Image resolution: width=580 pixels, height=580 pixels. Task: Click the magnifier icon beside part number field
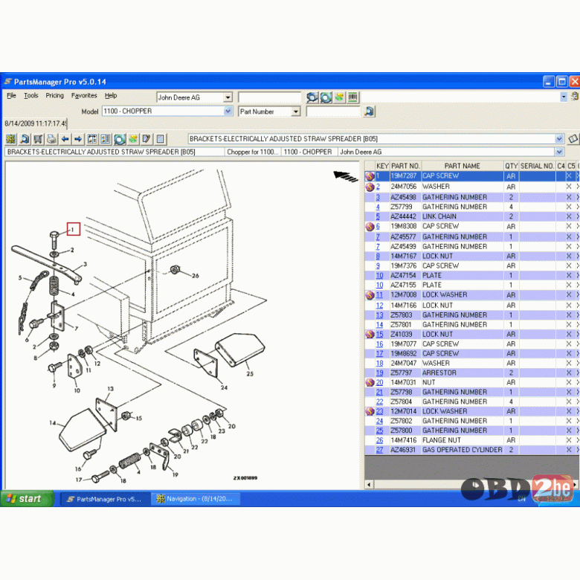369,112
